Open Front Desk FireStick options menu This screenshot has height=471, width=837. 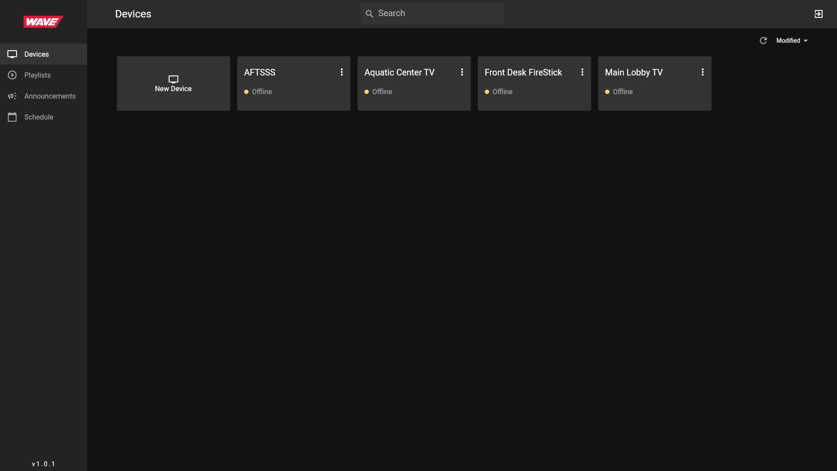tap(582, 72)
